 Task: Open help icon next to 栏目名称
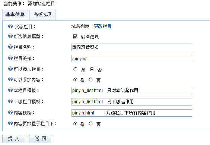coord(10,47)
